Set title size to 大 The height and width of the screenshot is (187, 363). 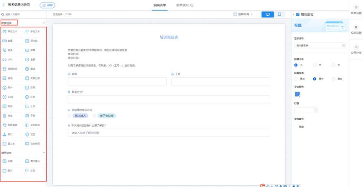pyautogui.click(x=333, y=65)
